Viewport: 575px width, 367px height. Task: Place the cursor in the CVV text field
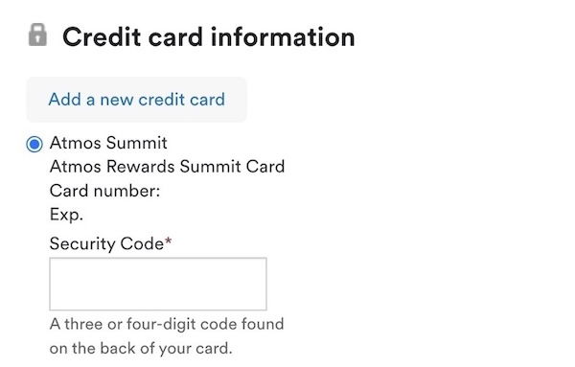click(158, 285)
